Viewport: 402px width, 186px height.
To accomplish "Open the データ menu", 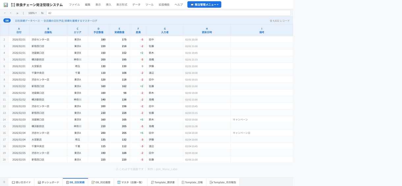I will pyautogui.click(x=136, y=5).
